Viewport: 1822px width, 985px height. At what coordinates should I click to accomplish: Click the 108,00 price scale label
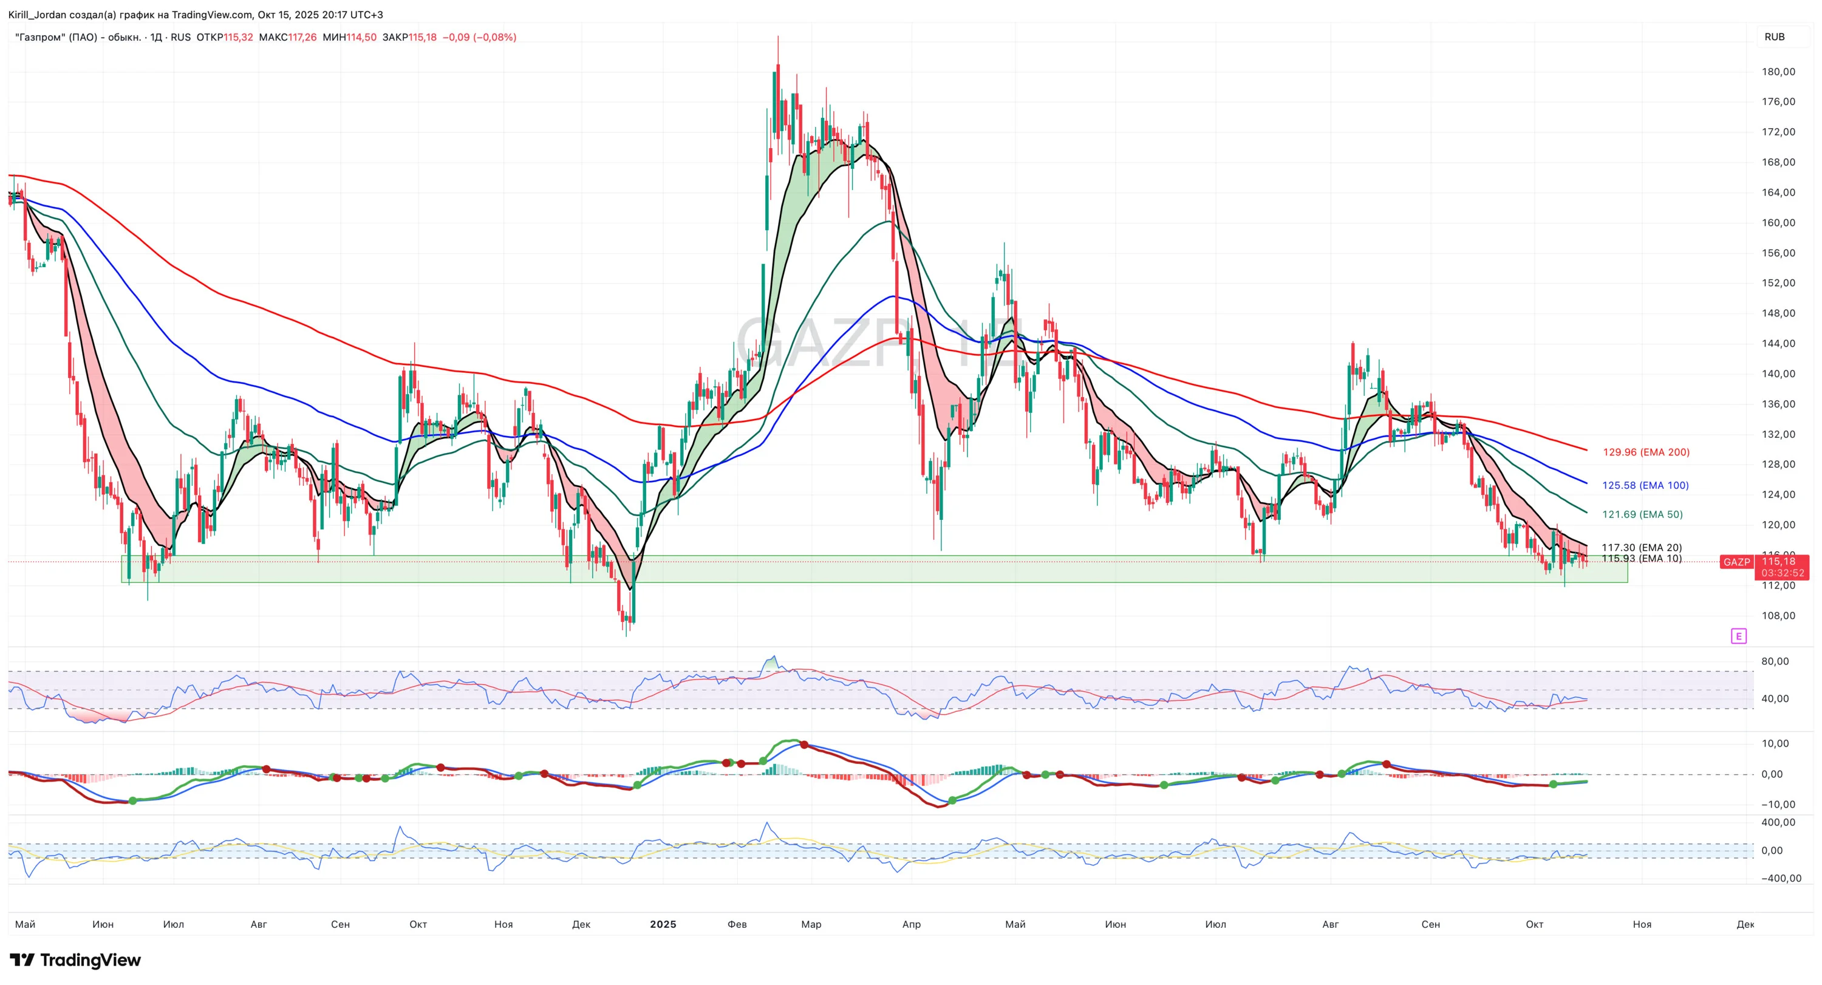(x=1778, y=616)
